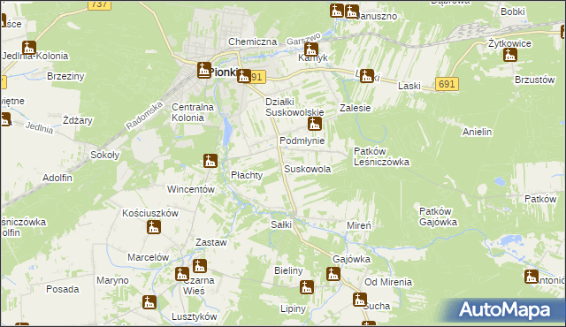Click the Sokoły label
566x327 pixels.
click(x=104, y=155)
